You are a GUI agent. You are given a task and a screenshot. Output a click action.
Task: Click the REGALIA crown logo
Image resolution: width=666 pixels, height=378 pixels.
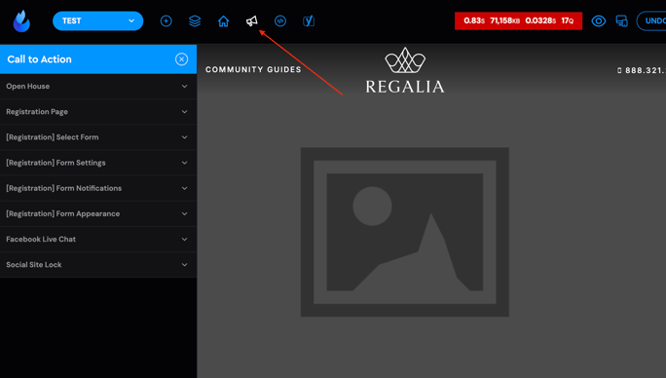[405, 70]
